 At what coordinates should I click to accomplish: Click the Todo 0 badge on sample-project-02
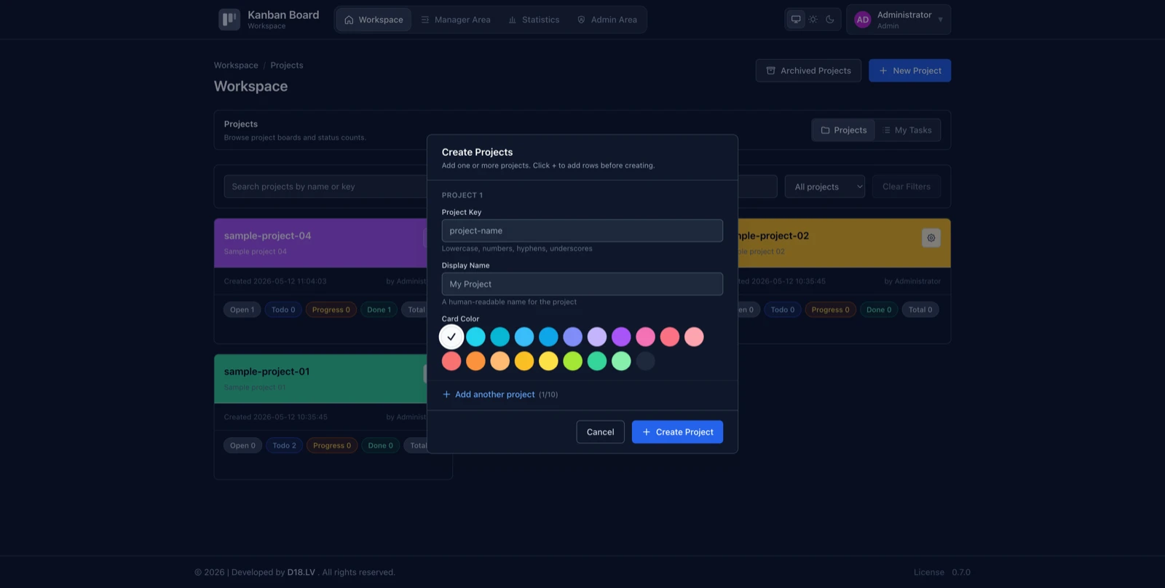pyautogui.click(x=783, y=310)
